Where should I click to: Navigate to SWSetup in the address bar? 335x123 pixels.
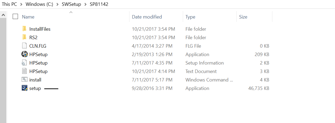[x=72, y=4]
